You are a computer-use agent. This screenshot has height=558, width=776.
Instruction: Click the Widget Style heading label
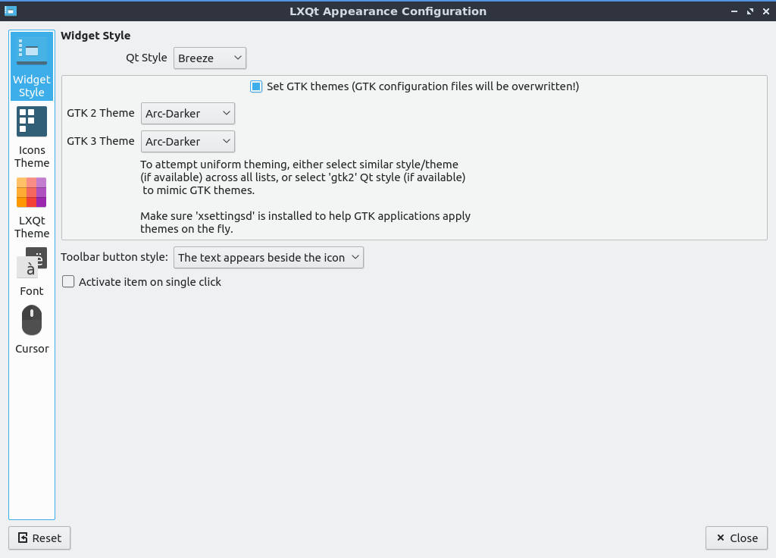(95, 36)
